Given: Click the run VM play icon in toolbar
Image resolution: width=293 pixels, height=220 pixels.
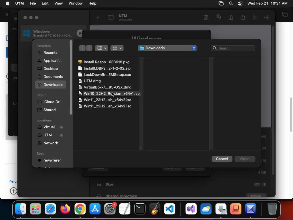Looking at the screenshot, I should click(x=254, y=17).
